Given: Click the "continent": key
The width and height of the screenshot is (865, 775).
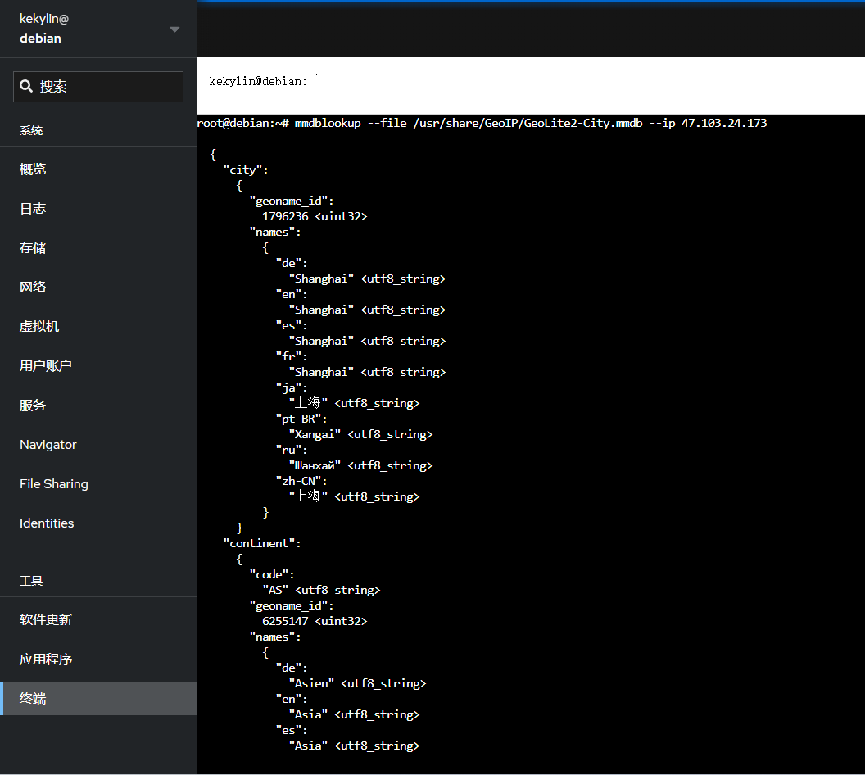Looking at the screenshot, I should click(262, 543).
